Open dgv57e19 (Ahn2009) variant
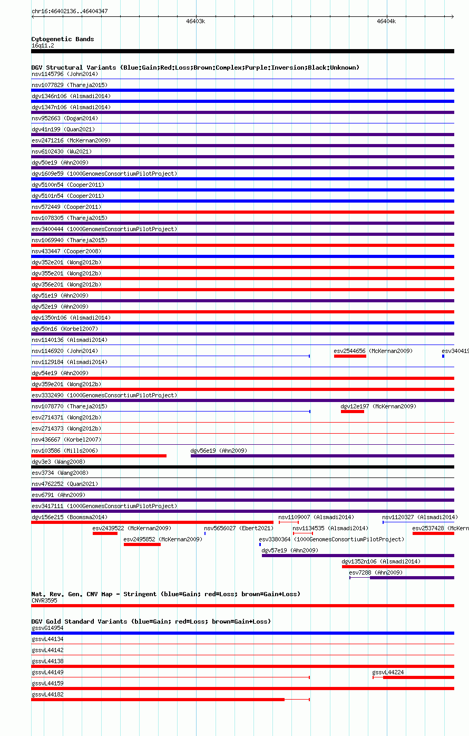Screen dimensions: 469x736 [290, 550]
